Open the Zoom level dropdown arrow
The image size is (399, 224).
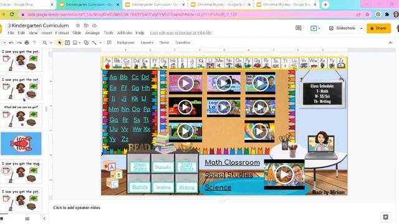(x=51, y=43)
